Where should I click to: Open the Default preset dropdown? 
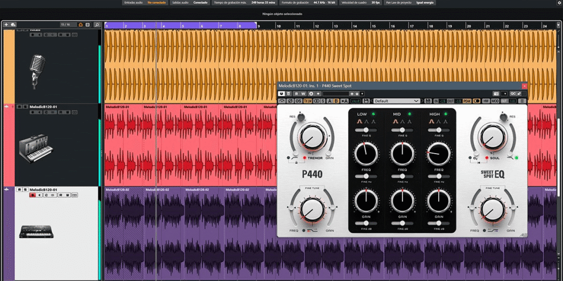tap(397, 101)
